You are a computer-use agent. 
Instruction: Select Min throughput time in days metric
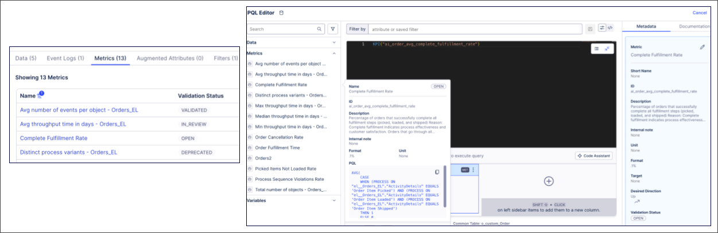[291, 127]
